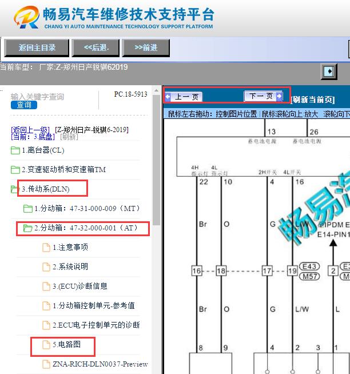
Task: Expand 1.分动箱 47-31-000-009 (MT) folder
Action: coord(86,209)
